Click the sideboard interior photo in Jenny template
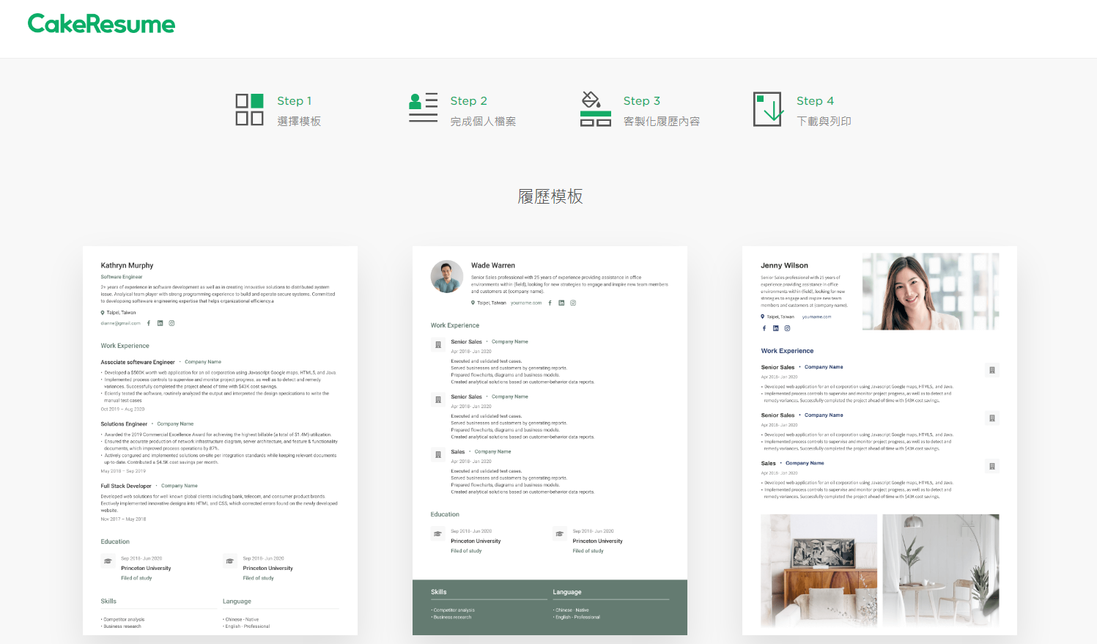This screenshot has height=644, width=1097. pyautogui.click(x=819, y=570)
